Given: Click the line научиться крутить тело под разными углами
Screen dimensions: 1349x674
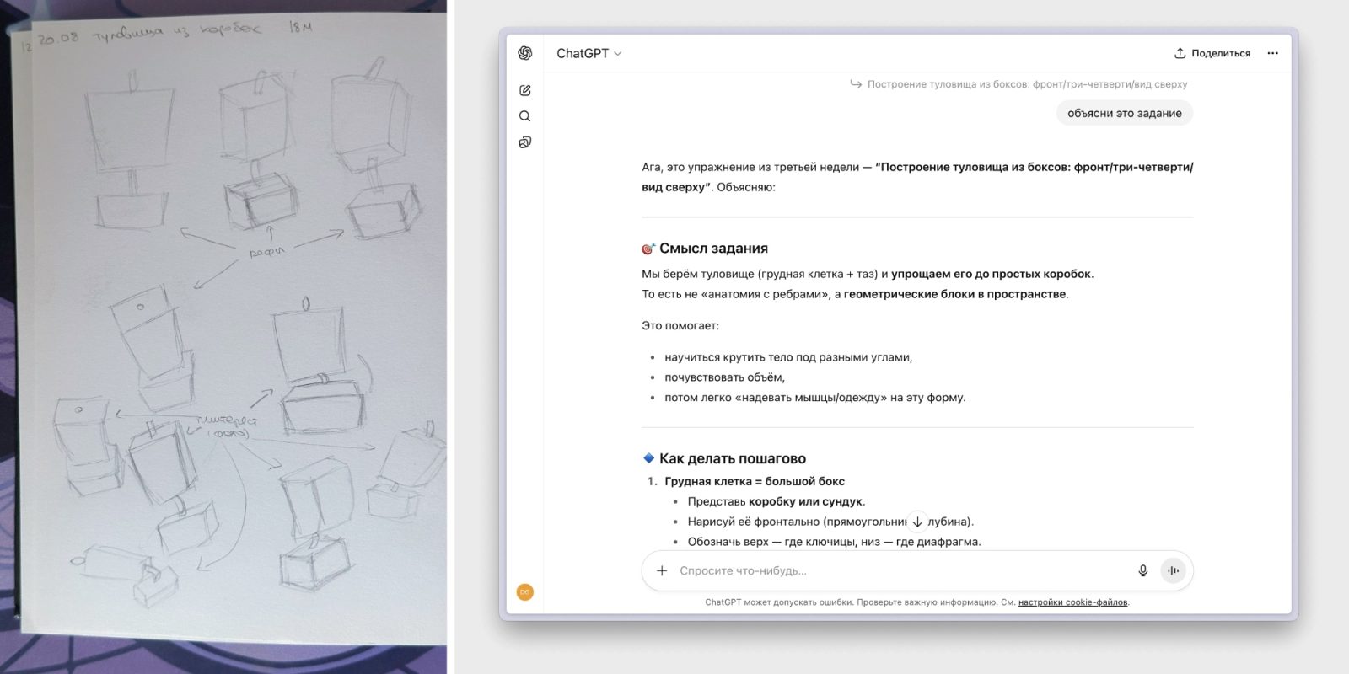Looking at the screenshot, I should [788, 357].
